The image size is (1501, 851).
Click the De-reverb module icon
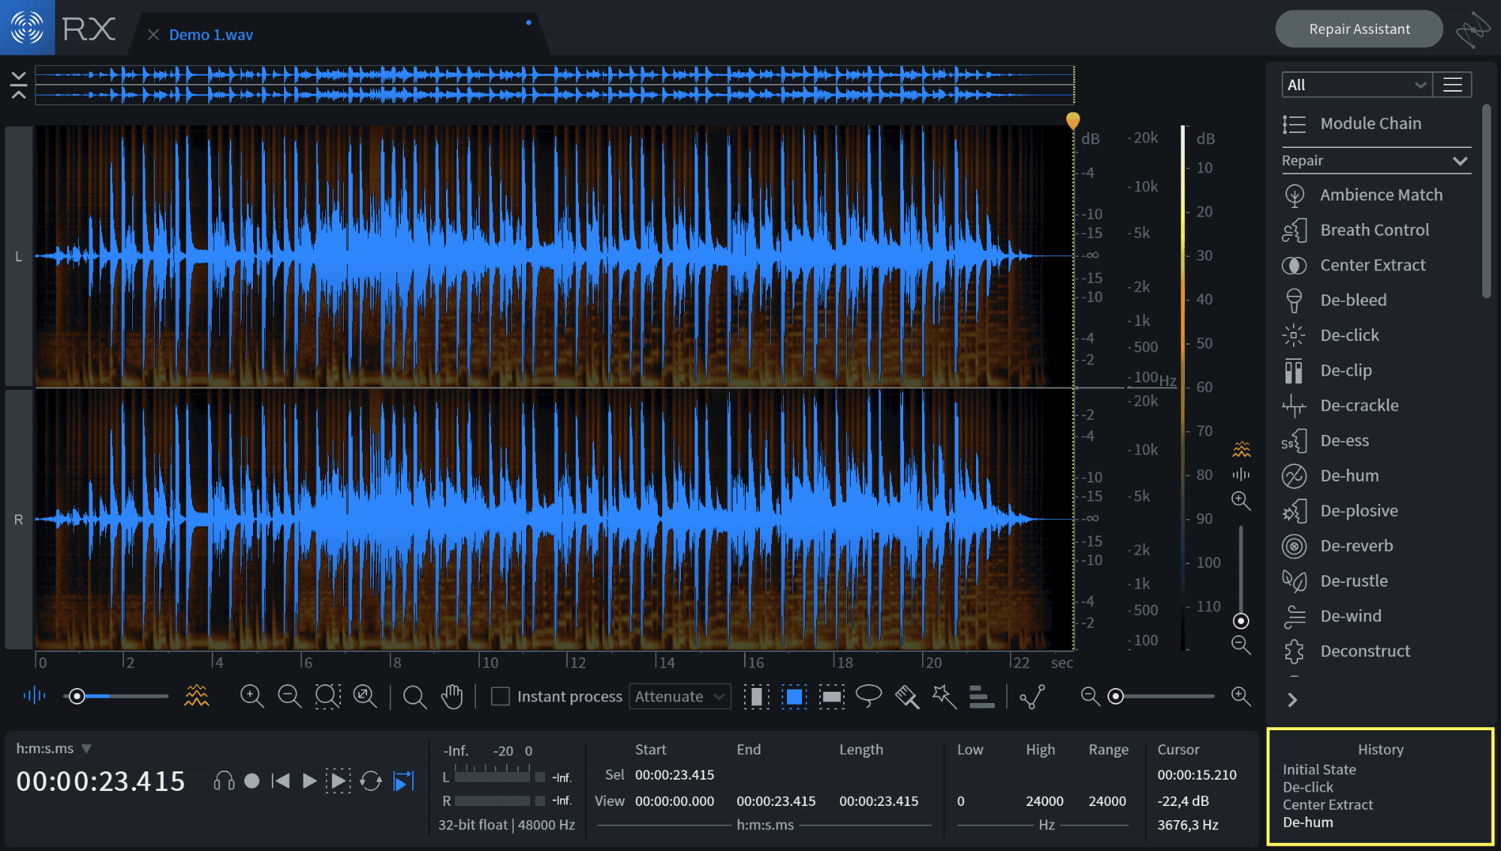[1294, 546]
